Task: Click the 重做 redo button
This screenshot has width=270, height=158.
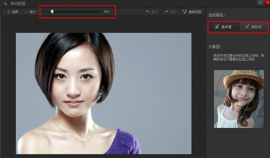Action: click(170, 12)
